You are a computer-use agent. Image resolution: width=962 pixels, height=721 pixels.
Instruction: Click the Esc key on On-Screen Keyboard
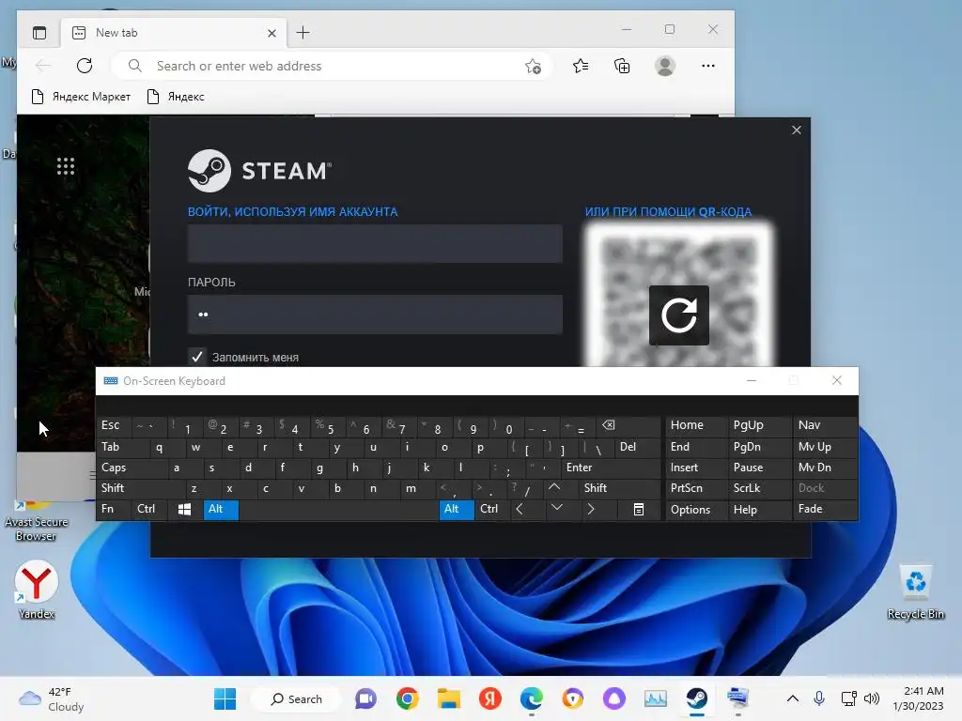[x=114, y=425]
